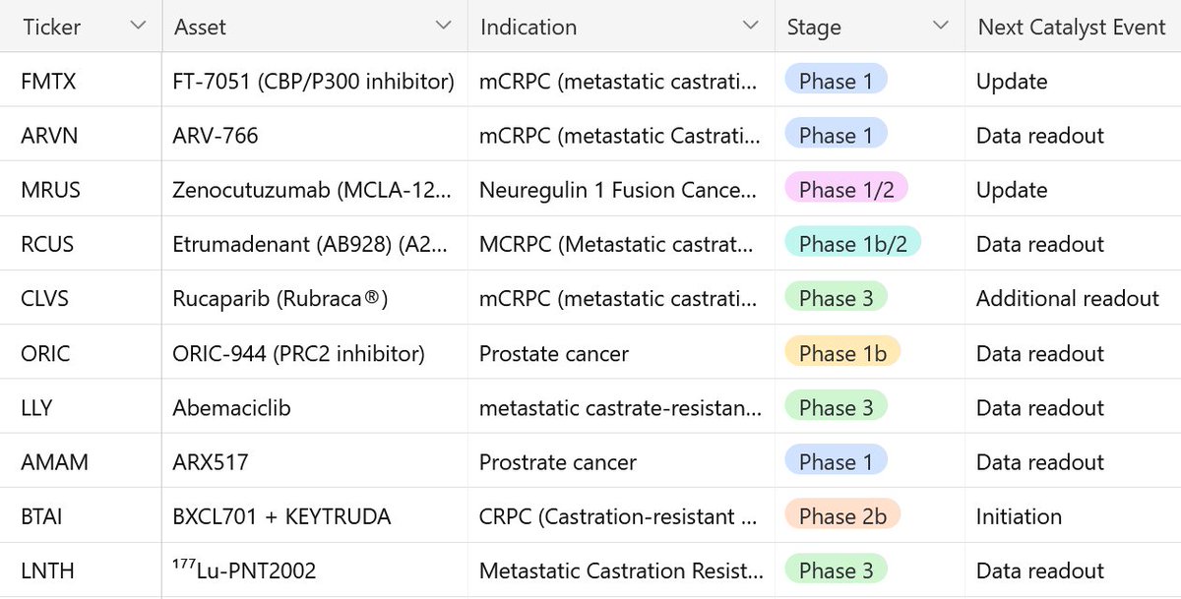Select the BTAI ticker cell
This screenshot has height=599, width=1181.
tap(81, 515)
